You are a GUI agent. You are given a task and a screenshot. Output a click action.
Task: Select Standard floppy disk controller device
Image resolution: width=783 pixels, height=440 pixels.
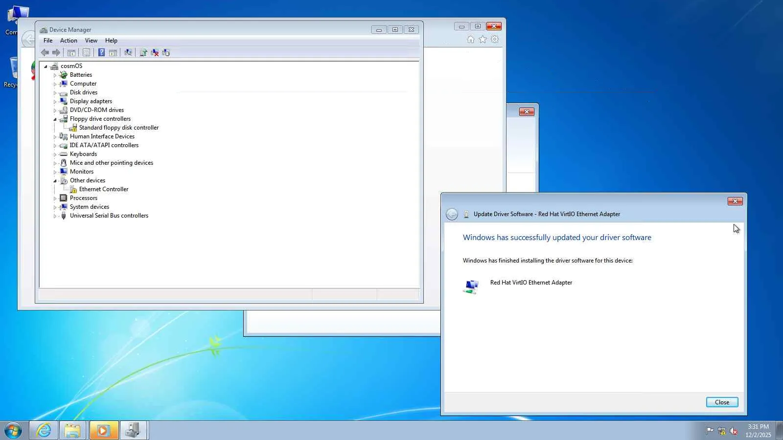(x=119, y=128)
